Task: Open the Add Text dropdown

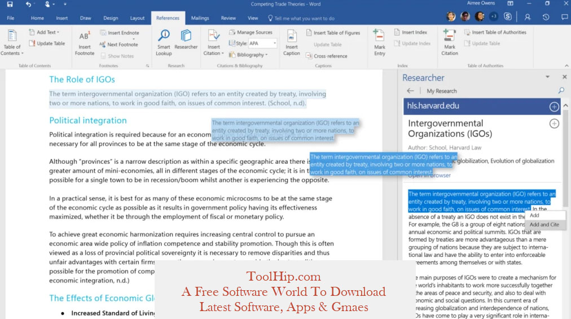Action: [x=44, y=32]
